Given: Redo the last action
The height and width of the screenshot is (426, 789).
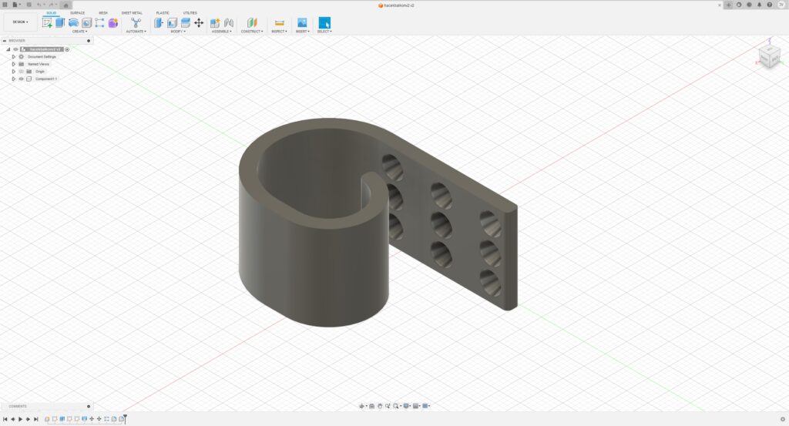Looking at the screenshot, I should coord(52,5).
